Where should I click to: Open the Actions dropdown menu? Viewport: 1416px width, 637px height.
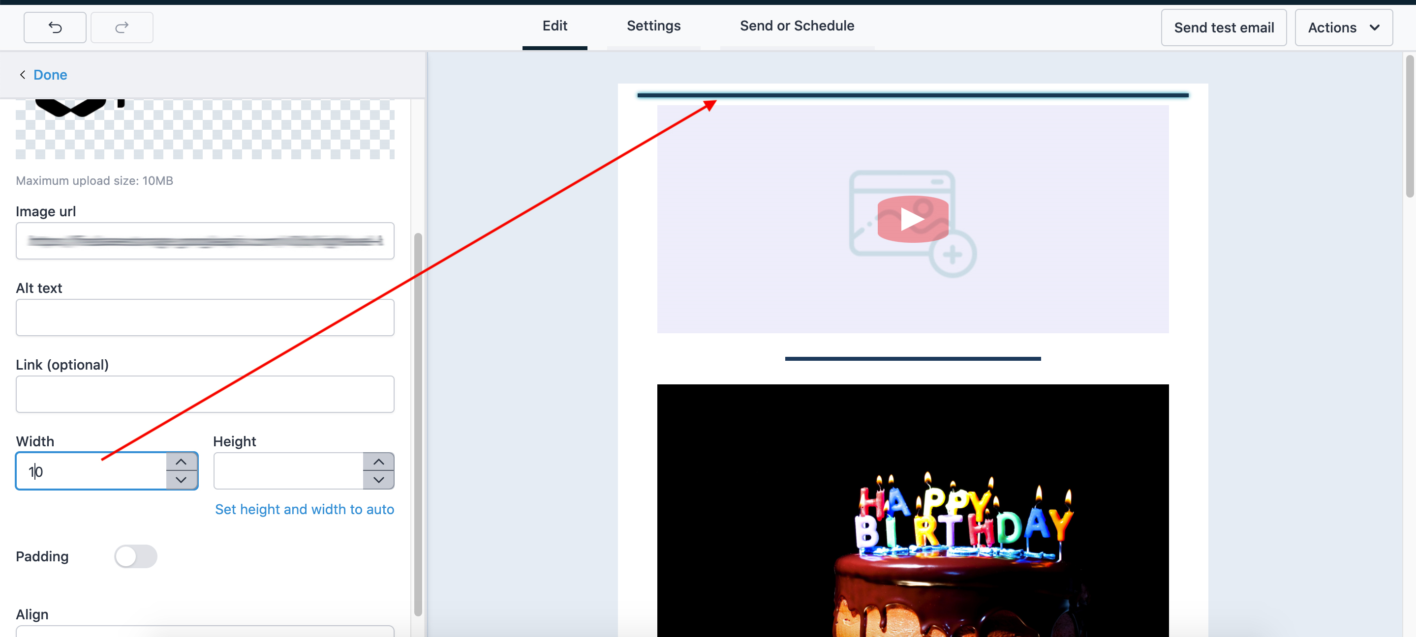pyautogui.click(x=1343, y=28)
